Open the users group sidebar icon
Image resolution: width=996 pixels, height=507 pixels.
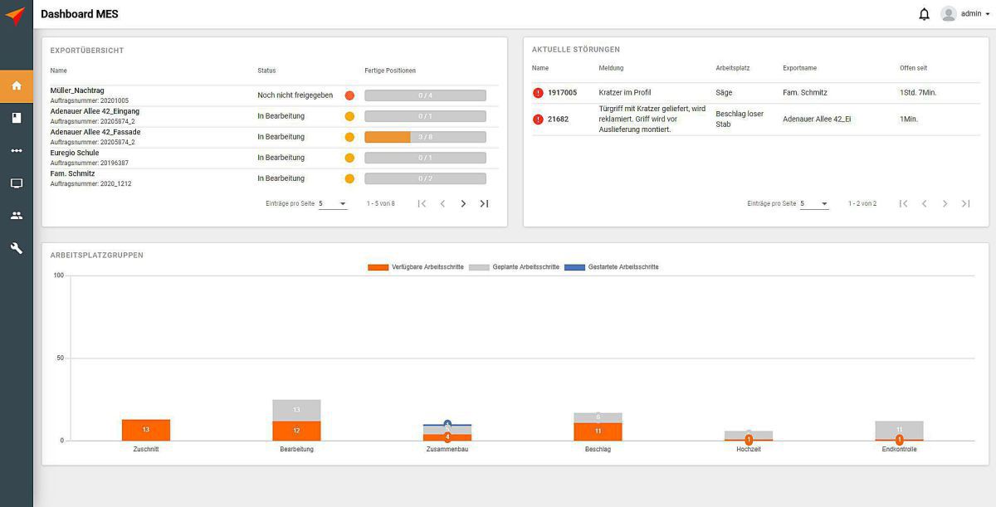coord(16,216)
